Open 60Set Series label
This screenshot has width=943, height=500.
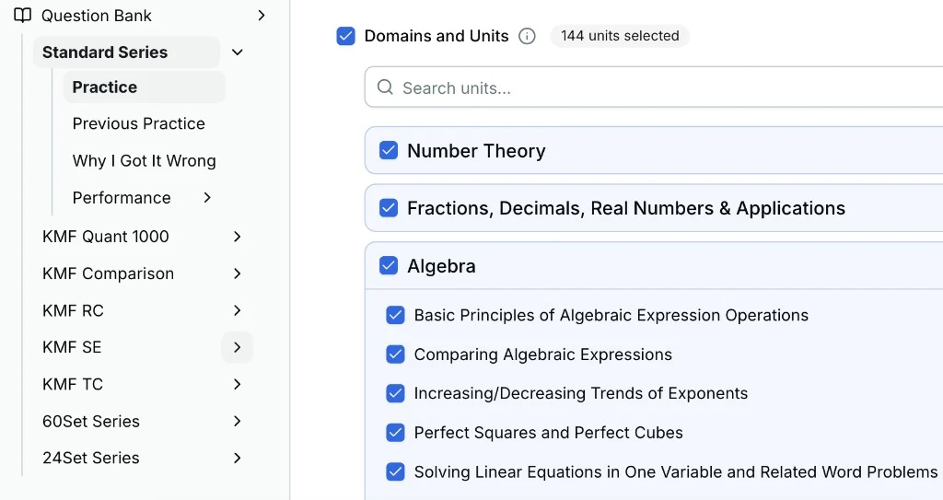(x=91, y=421)
